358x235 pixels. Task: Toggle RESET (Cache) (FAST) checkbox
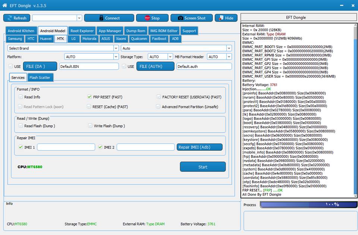click(x=89, y=106)
